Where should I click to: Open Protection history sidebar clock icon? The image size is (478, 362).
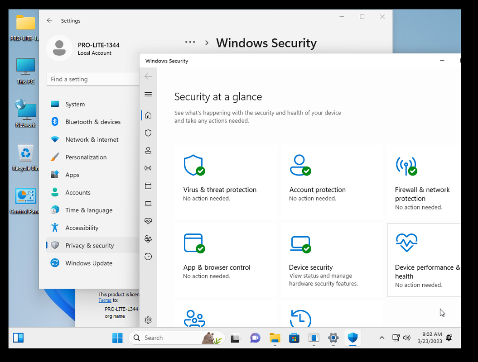[148, 257]
